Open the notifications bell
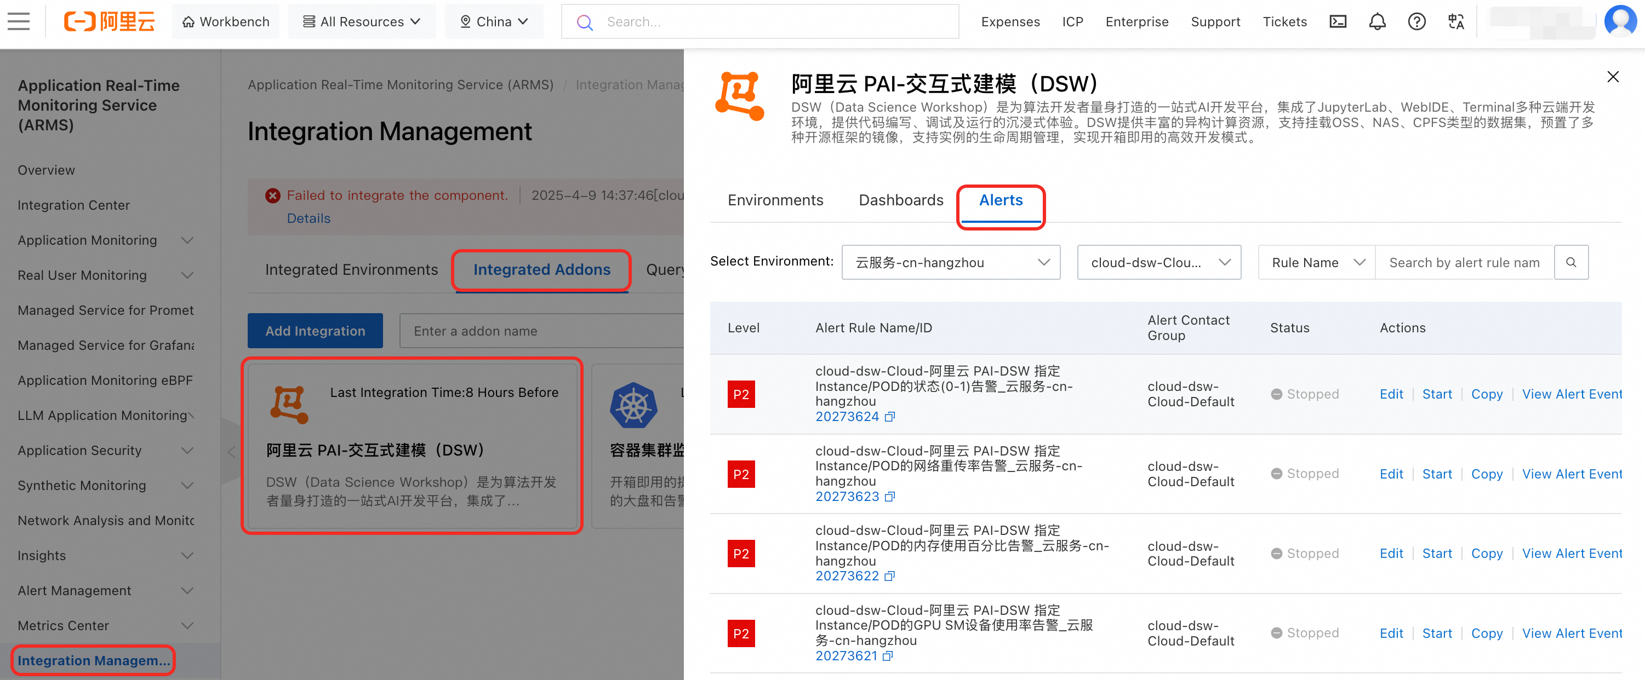 [x=1377, y=22]
